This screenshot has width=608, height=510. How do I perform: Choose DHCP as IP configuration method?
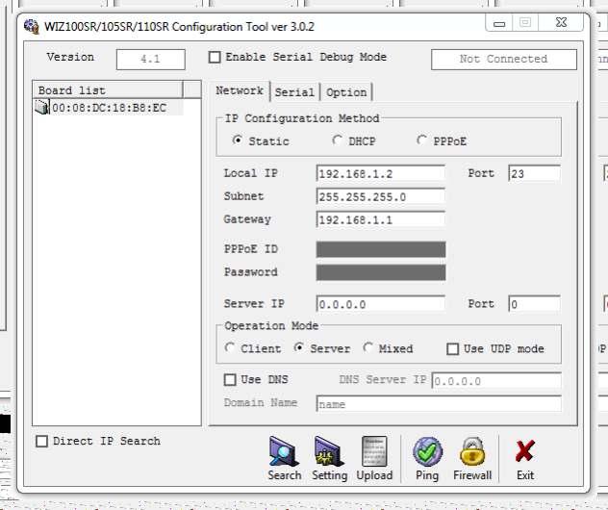point(338,140)
